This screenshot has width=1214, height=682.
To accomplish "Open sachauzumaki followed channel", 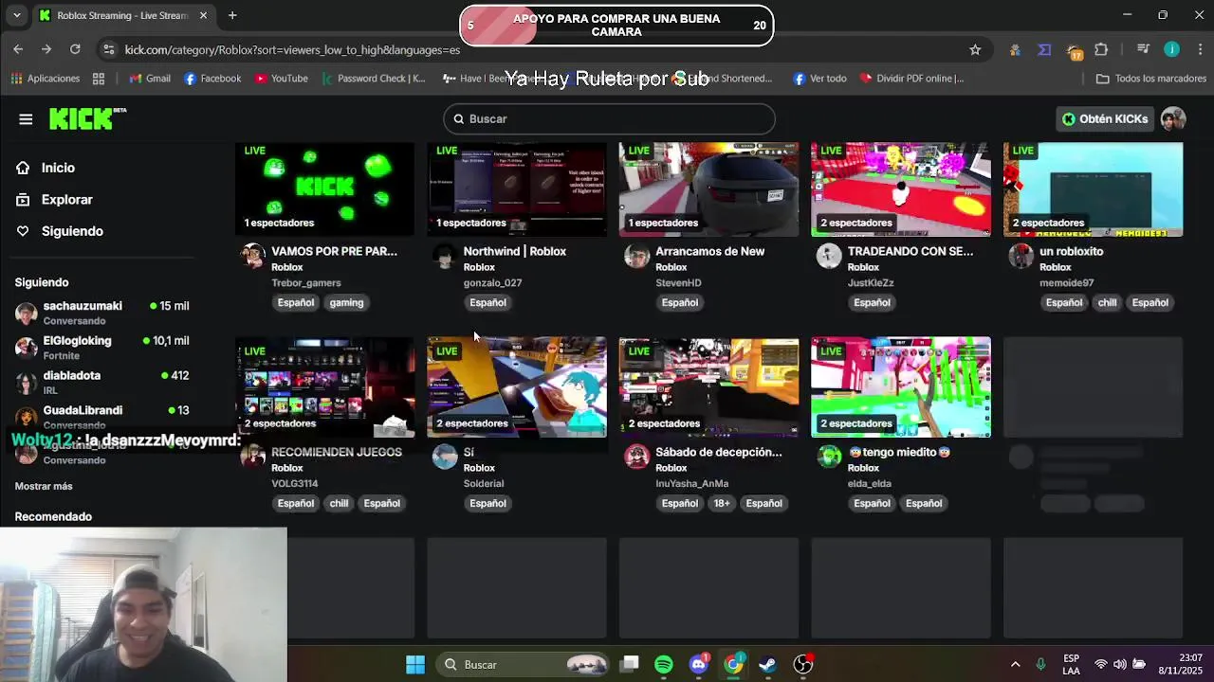I will 101,313.
